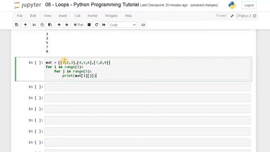Click the Last Checkpoint text
The height and width of the screenshot is (152, 270).
[x=164, y=5]
